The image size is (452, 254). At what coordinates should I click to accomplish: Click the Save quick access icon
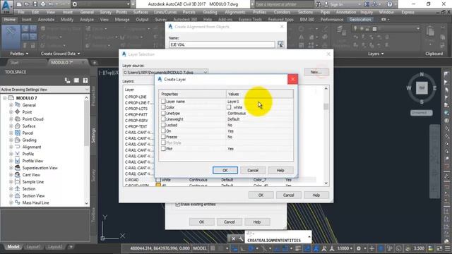pyautogui.click(x=35, y=4)
